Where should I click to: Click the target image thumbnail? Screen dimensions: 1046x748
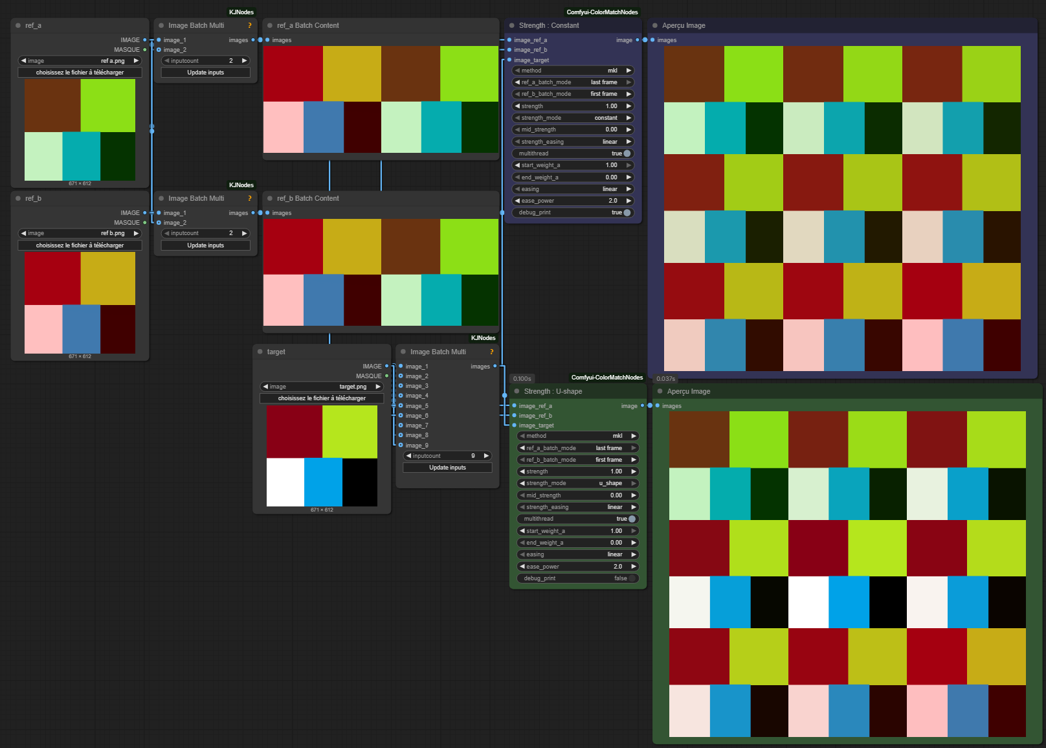tap(322, 456)
